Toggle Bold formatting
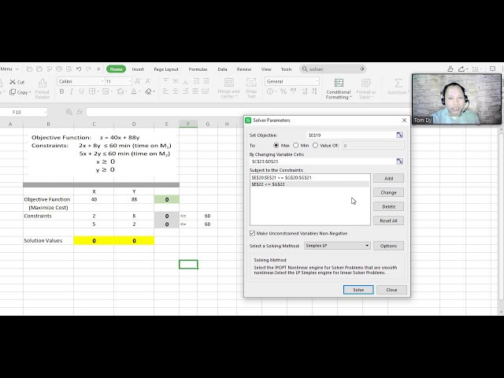This screenshot has height=378, width=504. click(61, 91)
